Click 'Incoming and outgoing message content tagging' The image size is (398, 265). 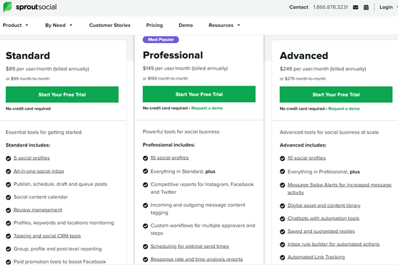[x=198, y=208]
